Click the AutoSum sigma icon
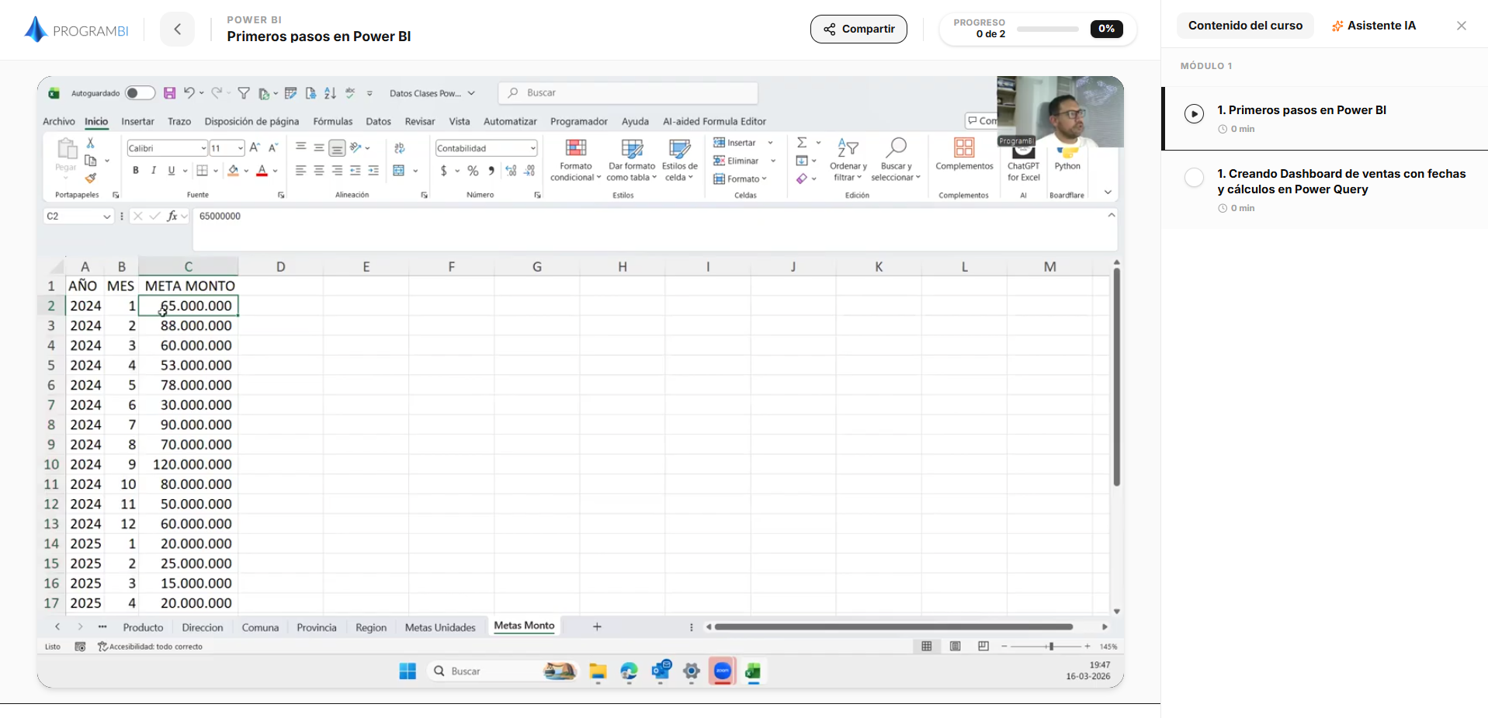 pyautogui.click(x=802, y=143)
